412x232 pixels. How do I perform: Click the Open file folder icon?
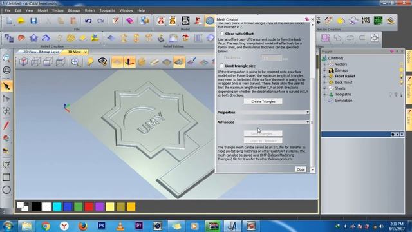pos(21,21)
